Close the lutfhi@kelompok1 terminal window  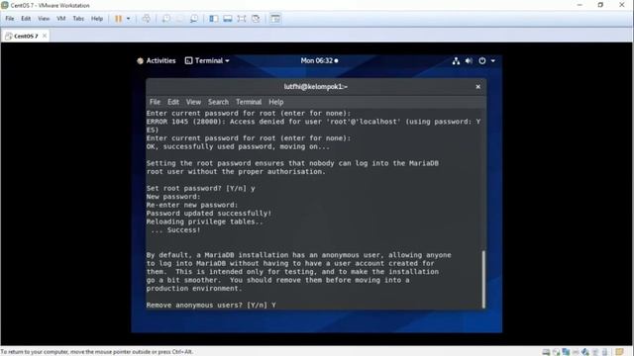click(477, 86)
